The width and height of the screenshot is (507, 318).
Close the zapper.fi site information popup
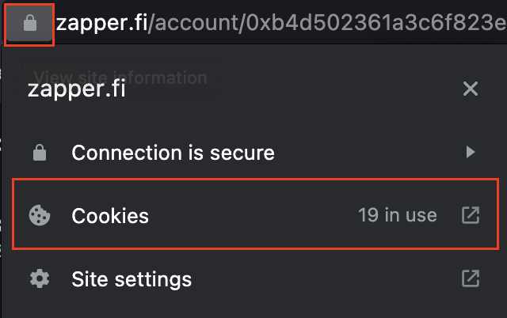tap(471, 89)
